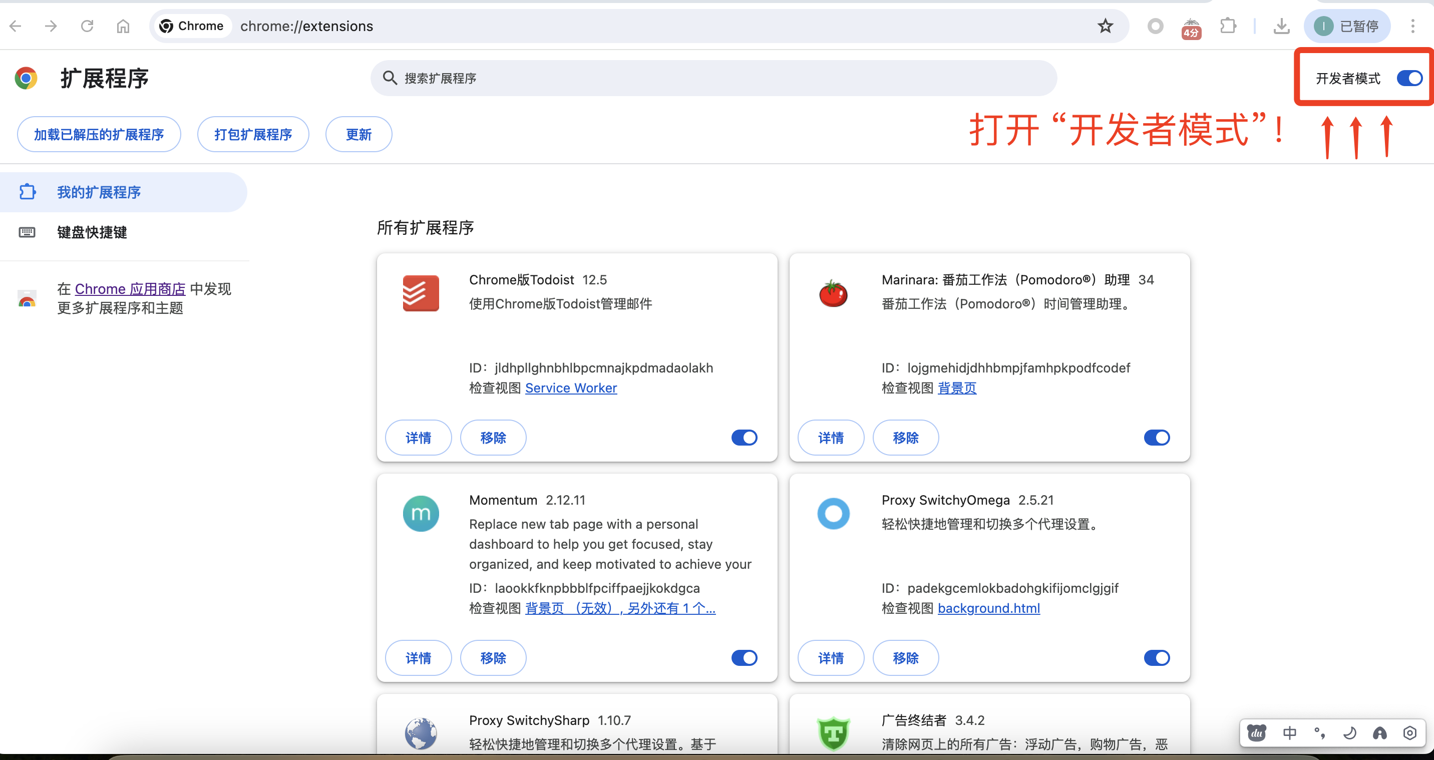This screenshot has height=760, width=1434.
Task: Open Momentum 背景页（无效）inspect link
Action: (620, 609)
